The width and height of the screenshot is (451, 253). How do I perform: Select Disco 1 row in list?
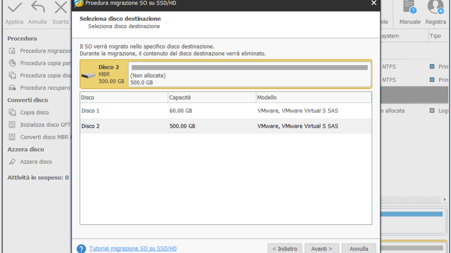(x=225, y=111)
